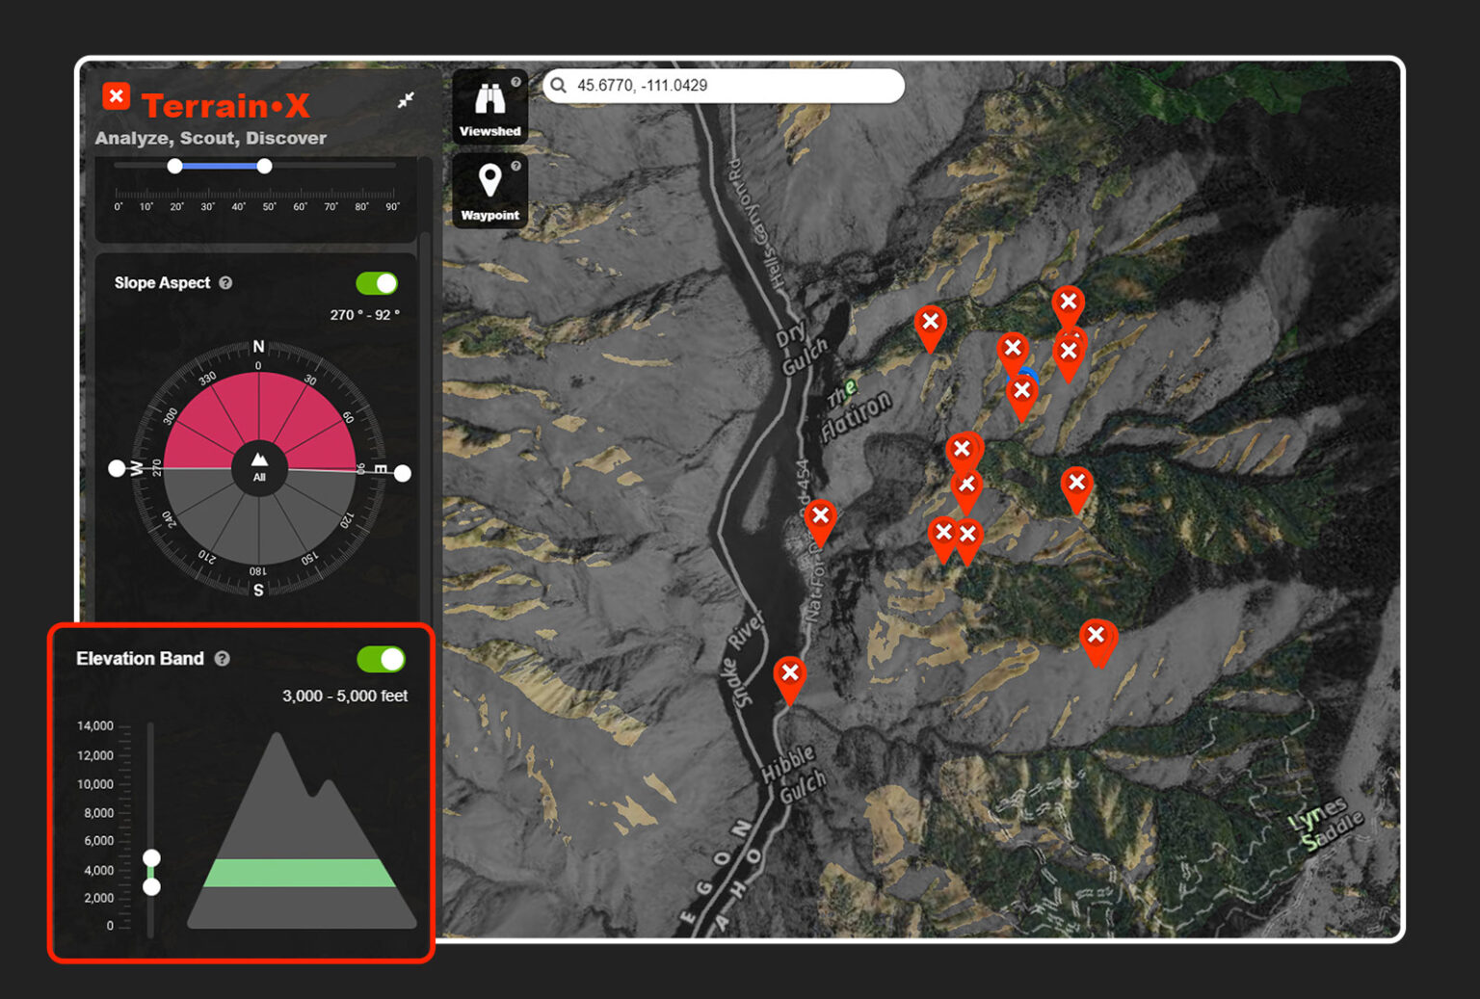
Task: Click the Terrain-X logo icon
Action: point(117,96)
